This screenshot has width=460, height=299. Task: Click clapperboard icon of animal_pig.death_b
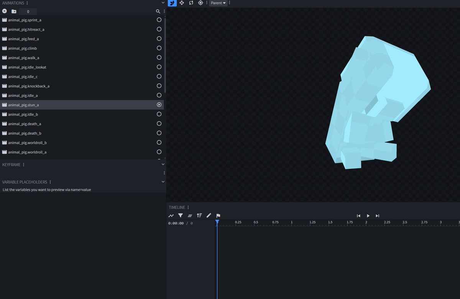[5, 133]
